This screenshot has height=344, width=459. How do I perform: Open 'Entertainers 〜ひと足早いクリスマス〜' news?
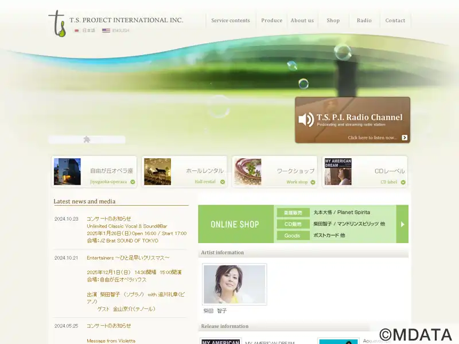tap(128, 257)
